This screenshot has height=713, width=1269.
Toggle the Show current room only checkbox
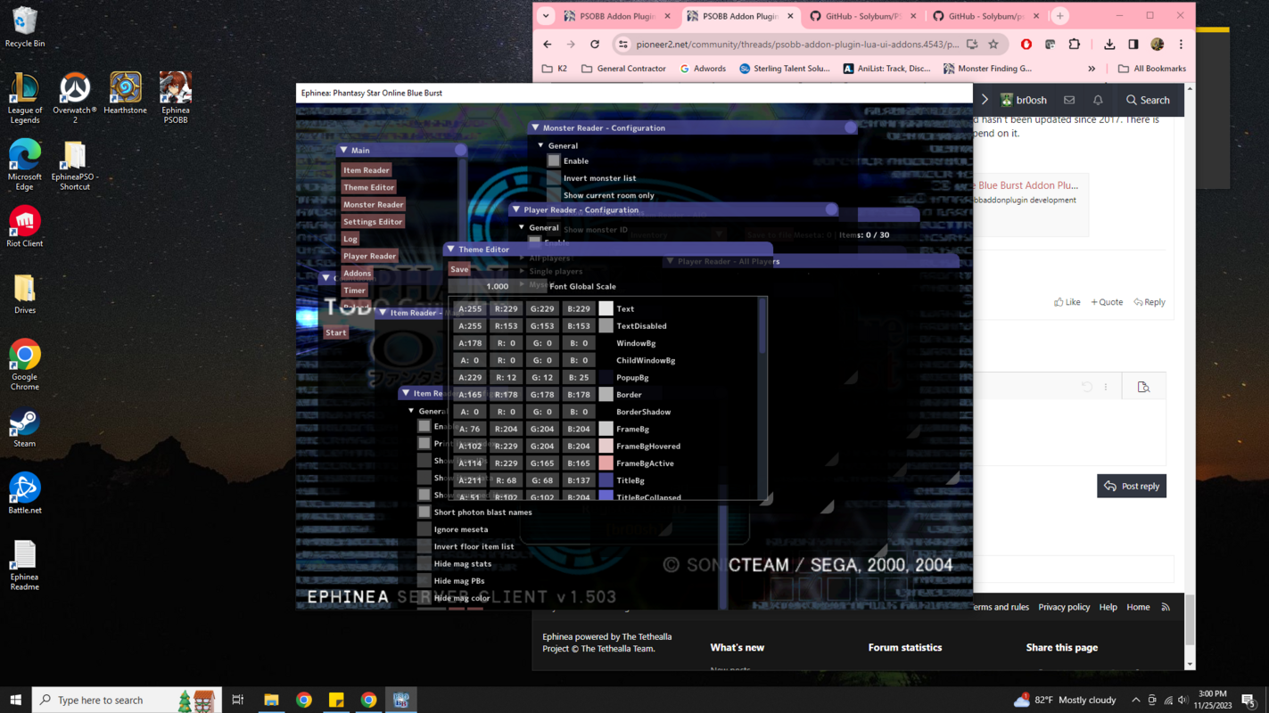coord(554,194)
